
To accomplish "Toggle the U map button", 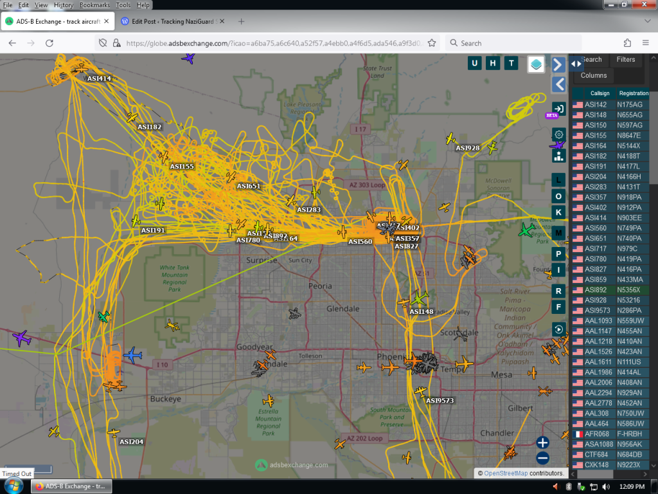I will pos(474,64).
